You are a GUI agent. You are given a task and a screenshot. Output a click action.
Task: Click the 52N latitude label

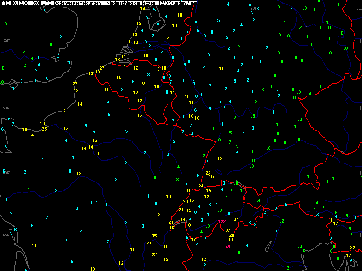pos(6,41)
